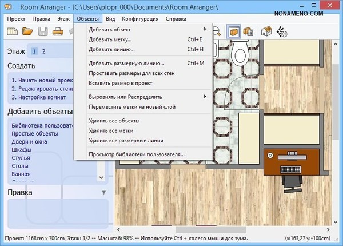The width and height of the screenshot is (343, 246).
Task: Collapse the Правка panel with its arrow
Action: tap(103, 192)
